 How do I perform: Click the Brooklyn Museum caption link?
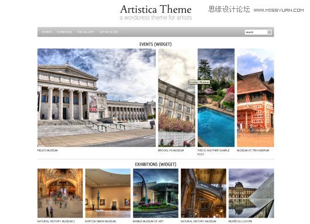[171, 150]
